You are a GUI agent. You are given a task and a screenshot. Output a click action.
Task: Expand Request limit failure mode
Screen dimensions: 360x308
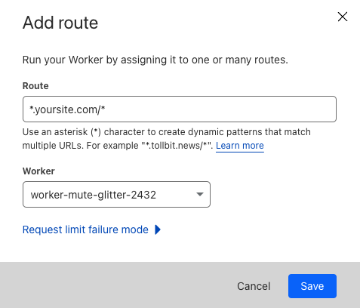pyautogui.click(x=91, y=229)
